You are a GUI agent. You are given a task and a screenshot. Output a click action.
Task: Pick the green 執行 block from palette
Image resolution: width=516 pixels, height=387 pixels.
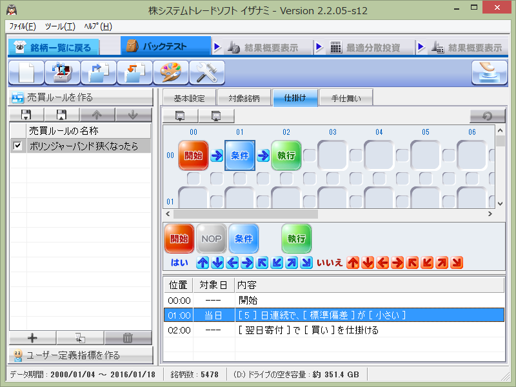pos(297,239)
